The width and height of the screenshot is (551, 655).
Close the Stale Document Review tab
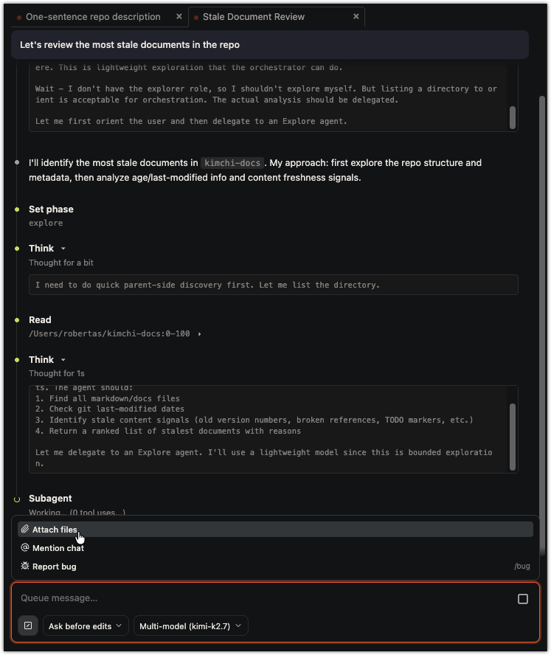tap(356, 16)
